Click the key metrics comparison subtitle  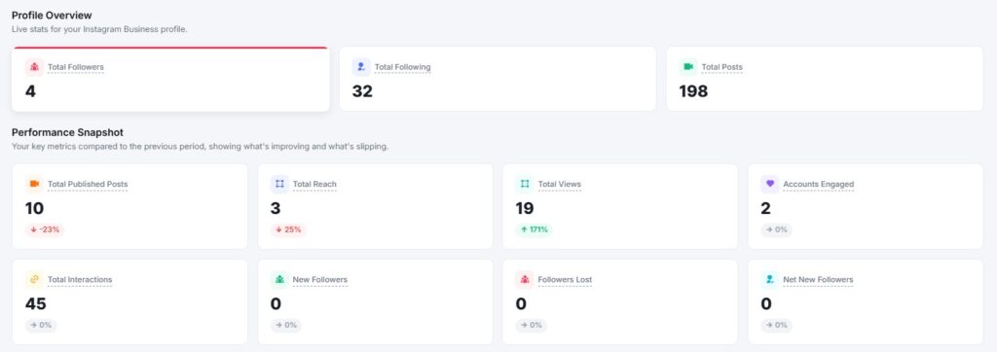coord(201,147)
